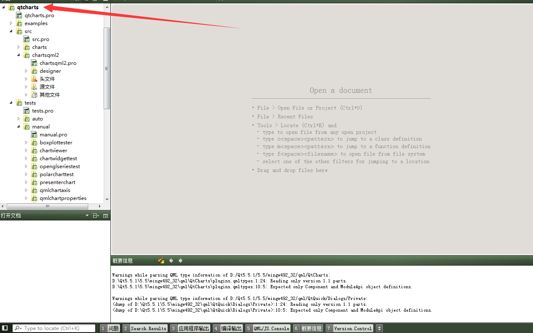Select the src.pro file icon

tap(26, 39)
